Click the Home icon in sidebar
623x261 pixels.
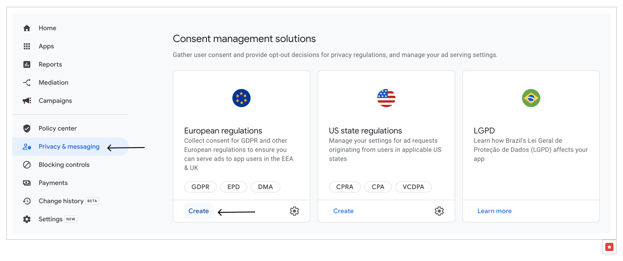27,28
